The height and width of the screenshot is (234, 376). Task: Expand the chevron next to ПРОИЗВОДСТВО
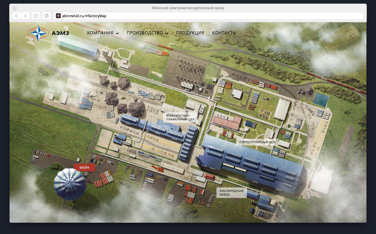click(167, 33)
